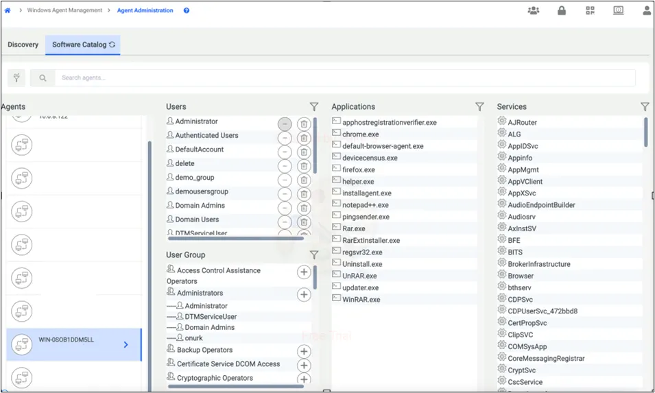Click the filter wand button beside search
655x393 pixels.
coord(16,78)
